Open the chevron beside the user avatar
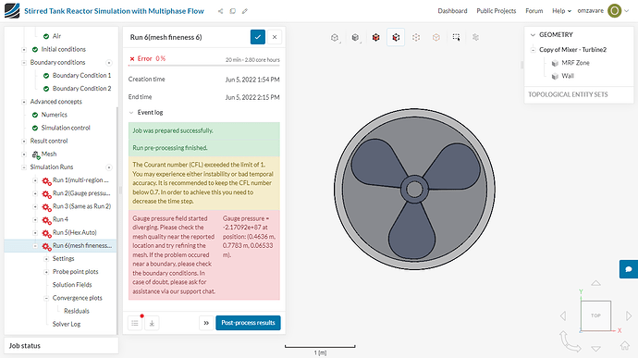The image size is (638, 358). [627, 11]
